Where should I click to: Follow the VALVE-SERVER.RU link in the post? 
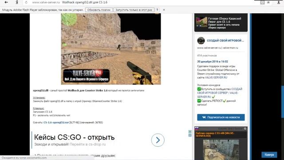coord(216,77)
